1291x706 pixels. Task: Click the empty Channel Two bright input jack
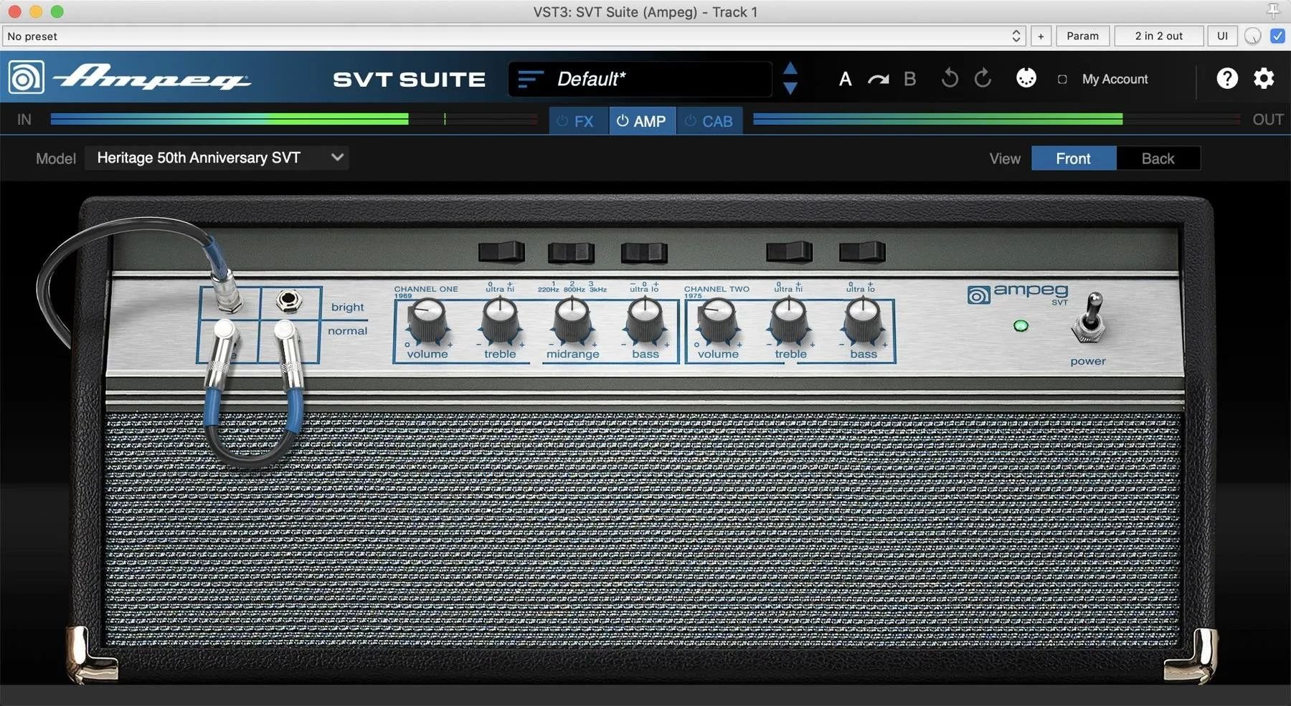tap(289, 301)
